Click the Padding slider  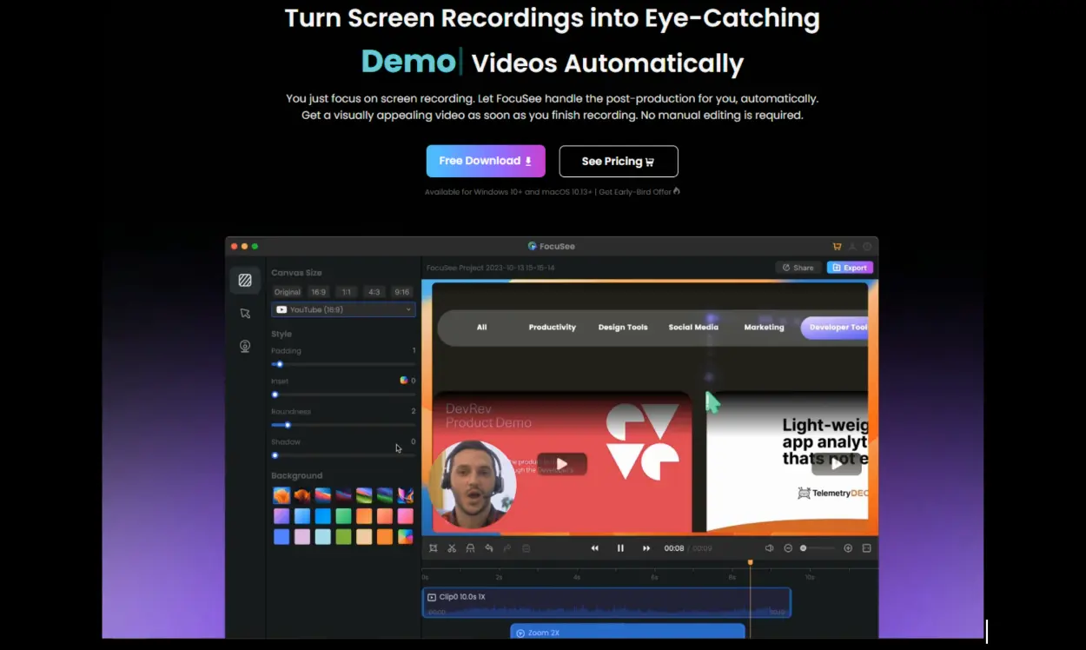(343, 364)
